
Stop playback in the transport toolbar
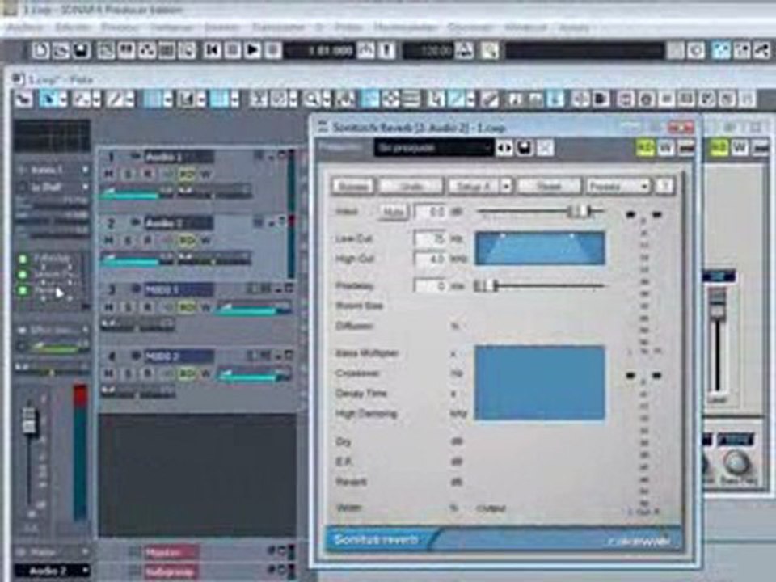click(232, 50)
